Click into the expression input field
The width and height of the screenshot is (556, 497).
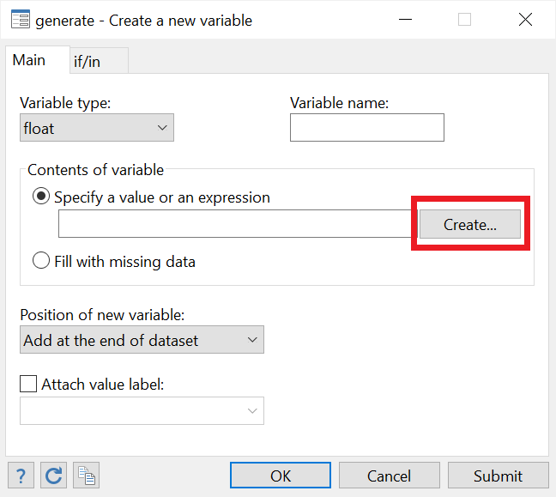[x=235, y=223]
